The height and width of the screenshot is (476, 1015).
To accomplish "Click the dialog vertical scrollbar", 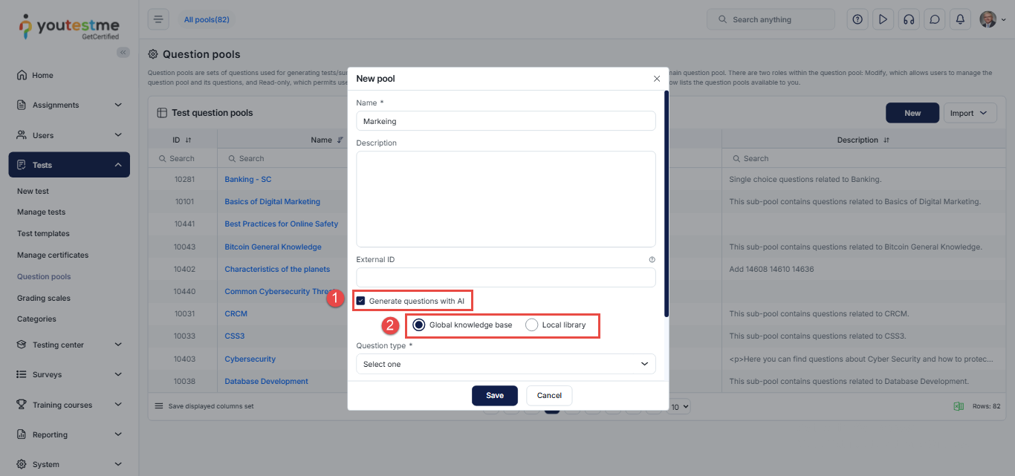I will point(666,204).
